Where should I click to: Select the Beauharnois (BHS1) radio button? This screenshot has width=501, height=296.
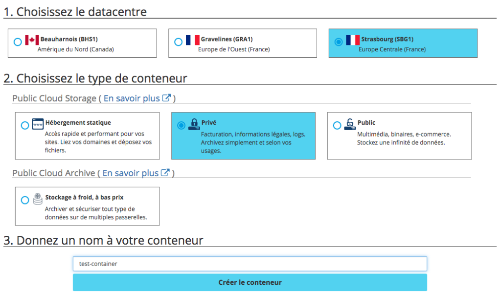pyautogui.click(x=18, y=42)
